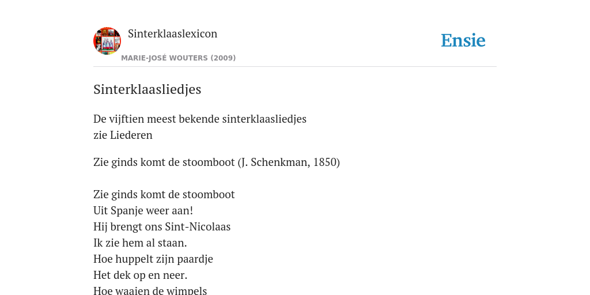
Task: Click the Sinterklaasliedjes heading
Action: coord(147,89)
